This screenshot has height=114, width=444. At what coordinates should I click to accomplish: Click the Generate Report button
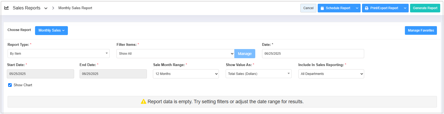pos(425,8)
